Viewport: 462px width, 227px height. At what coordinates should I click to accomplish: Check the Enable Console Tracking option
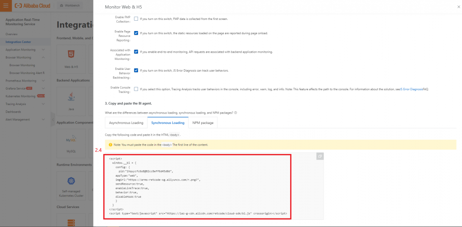pos(136,89)
